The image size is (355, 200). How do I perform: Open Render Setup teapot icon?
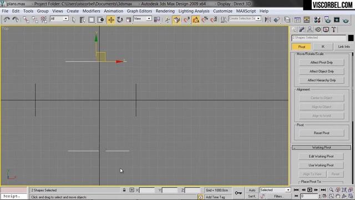(328, 20)
